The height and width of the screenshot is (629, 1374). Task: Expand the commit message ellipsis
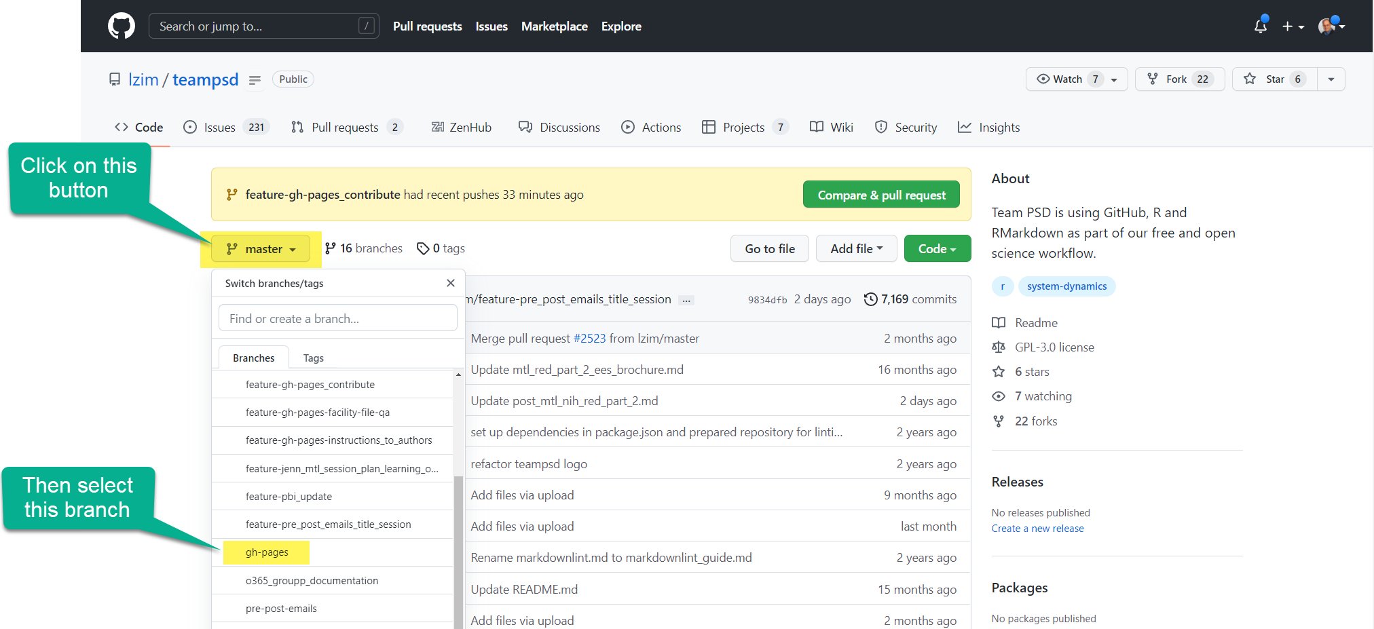pos(686,300)
